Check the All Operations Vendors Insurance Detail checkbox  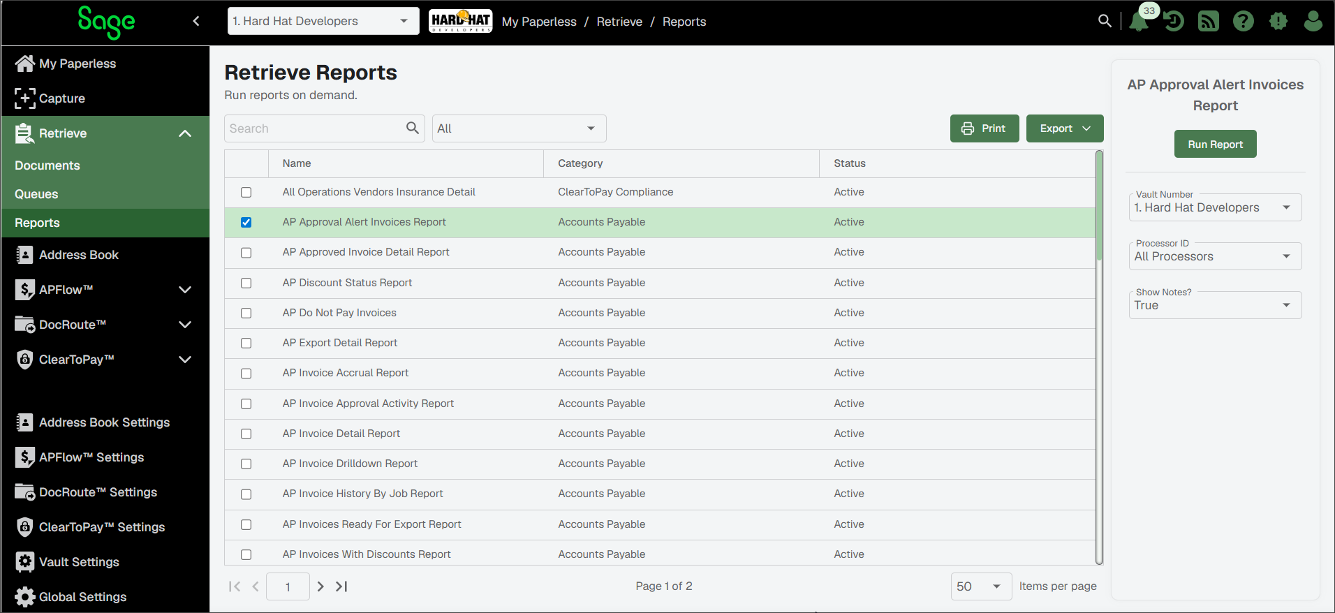(246, 192)
